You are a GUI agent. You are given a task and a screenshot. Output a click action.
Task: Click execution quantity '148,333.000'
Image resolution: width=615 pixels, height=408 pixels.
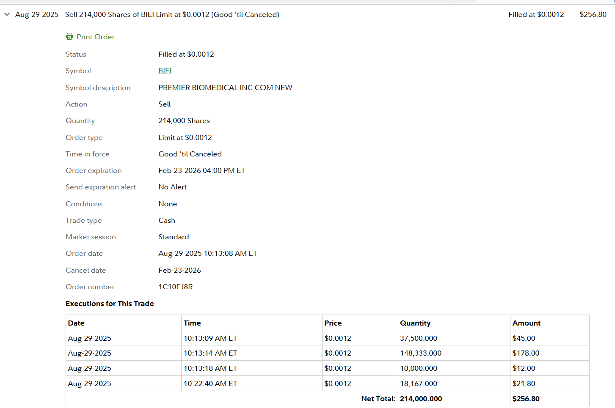tap(421, 353)
